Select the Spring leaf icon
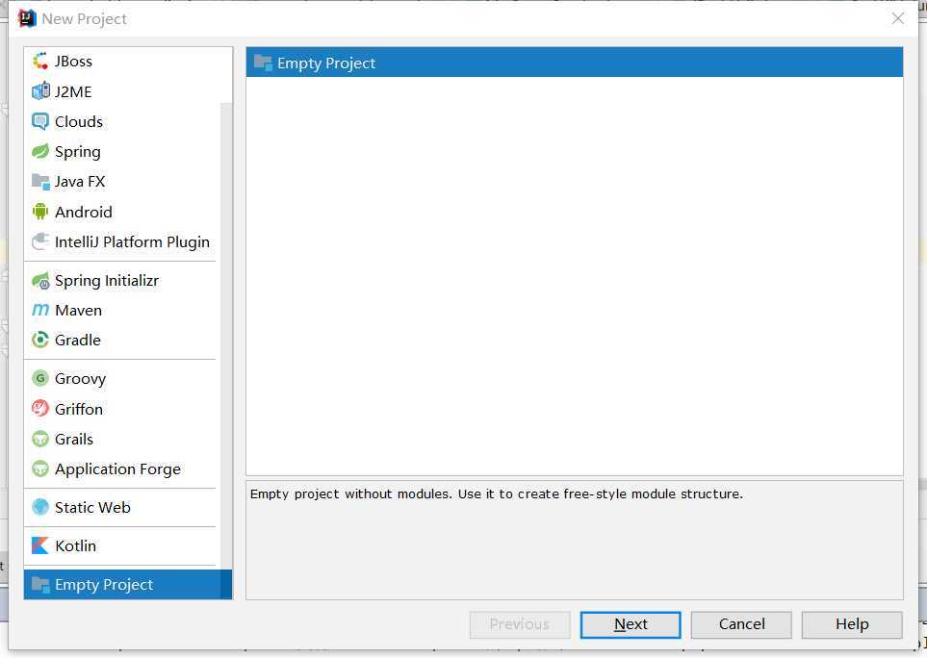 (40, 151)
